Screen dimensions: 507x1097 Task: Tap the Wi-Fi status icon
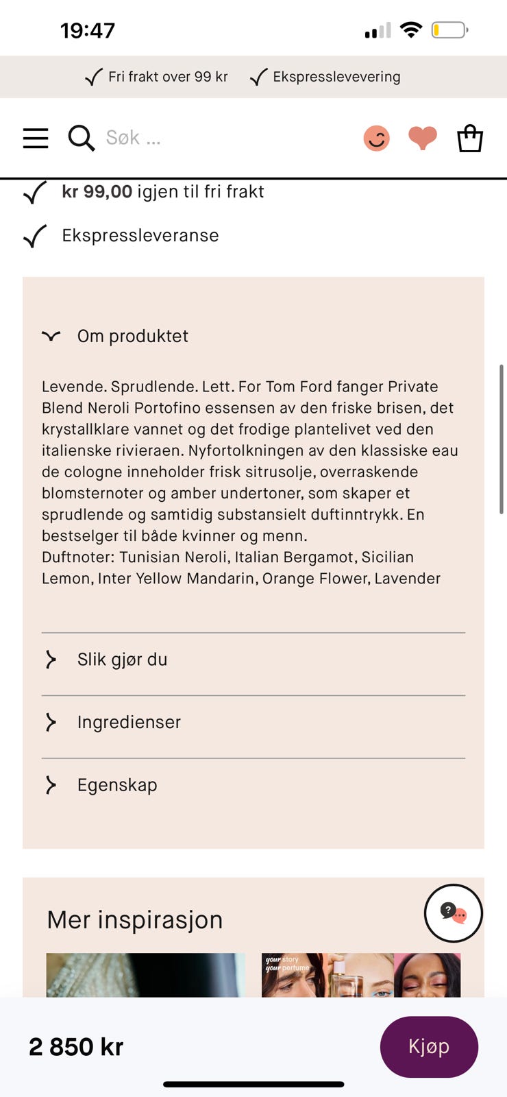pos(411,29)
